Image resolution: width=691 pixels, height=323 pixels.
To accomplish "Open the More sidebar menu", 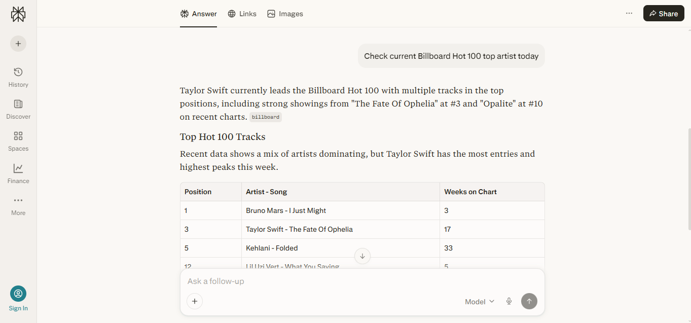I will pos(18,205).
